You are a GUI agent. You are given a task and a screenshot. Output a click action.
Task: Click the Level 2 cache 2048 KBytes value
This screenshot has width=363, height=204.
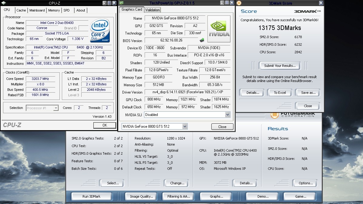click(x=96, y=90)
